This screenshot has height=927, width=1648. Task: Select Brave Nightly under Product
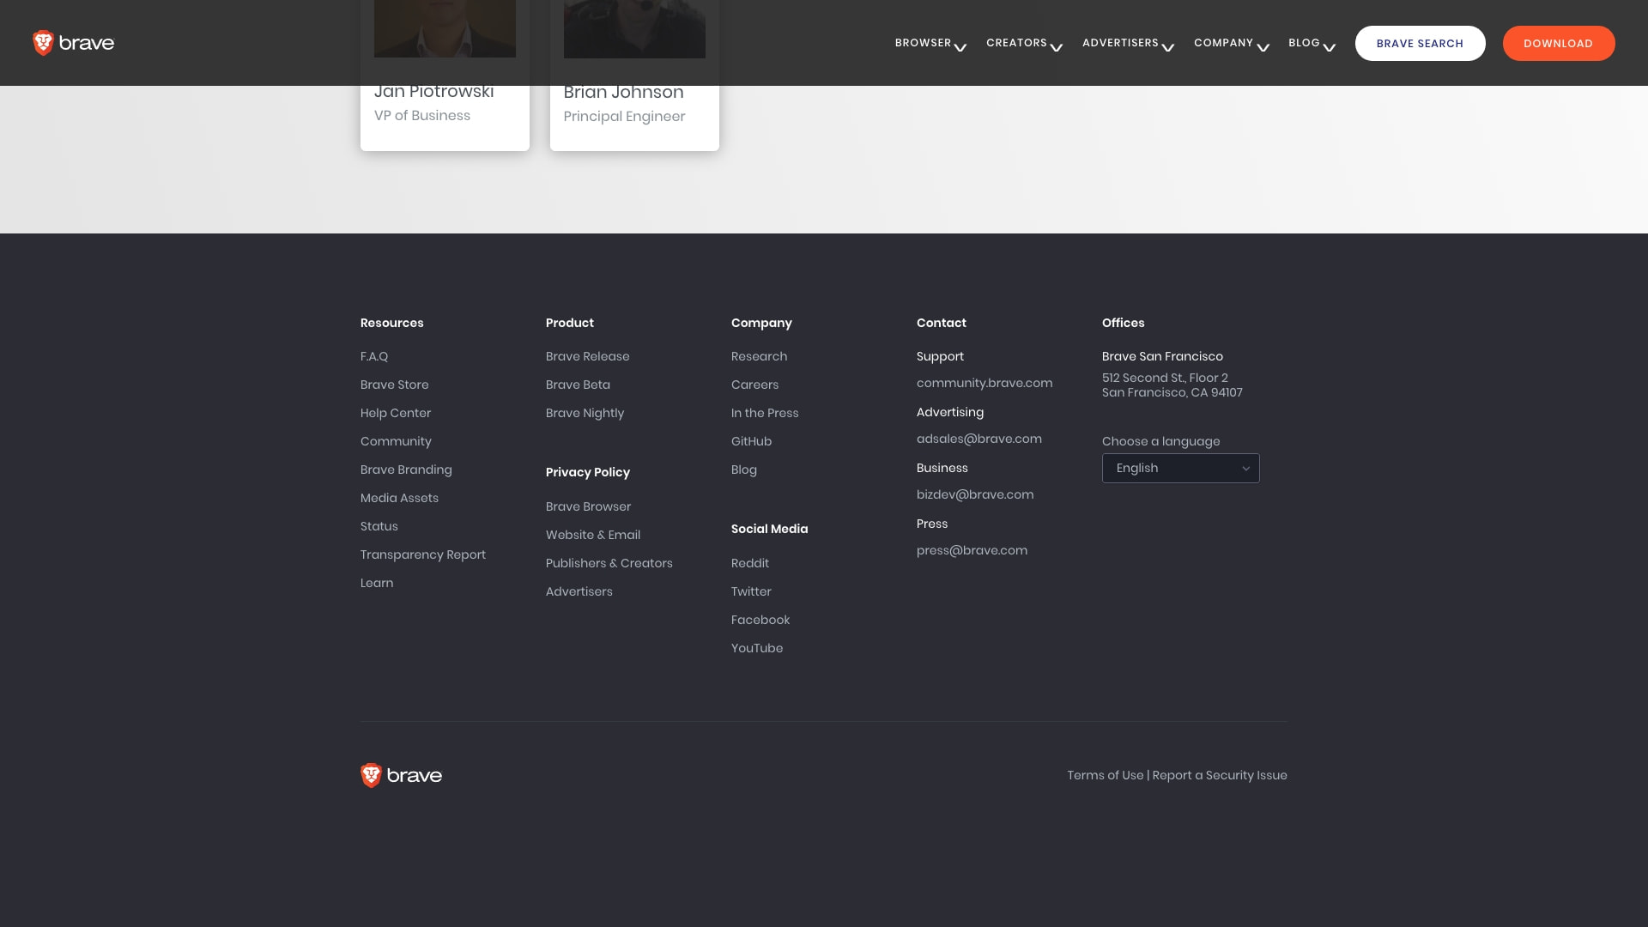(x=585, y=413)
